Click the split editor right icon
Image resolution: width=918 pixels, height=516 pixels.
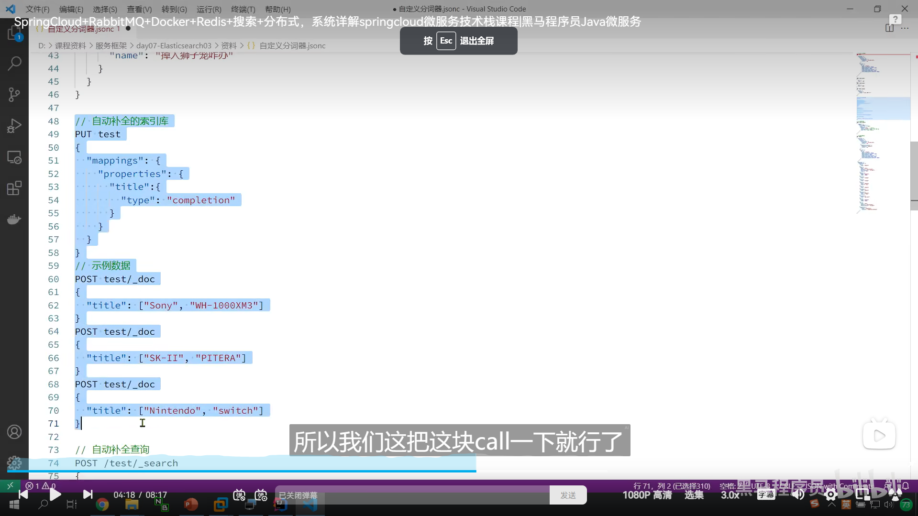[x=889, y=28]
